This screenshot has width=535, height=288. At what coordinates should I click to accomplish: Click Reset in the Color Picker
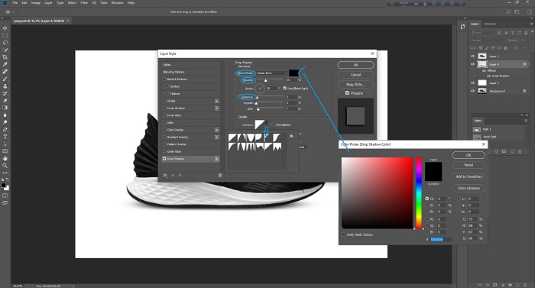[x=469, y=165]
